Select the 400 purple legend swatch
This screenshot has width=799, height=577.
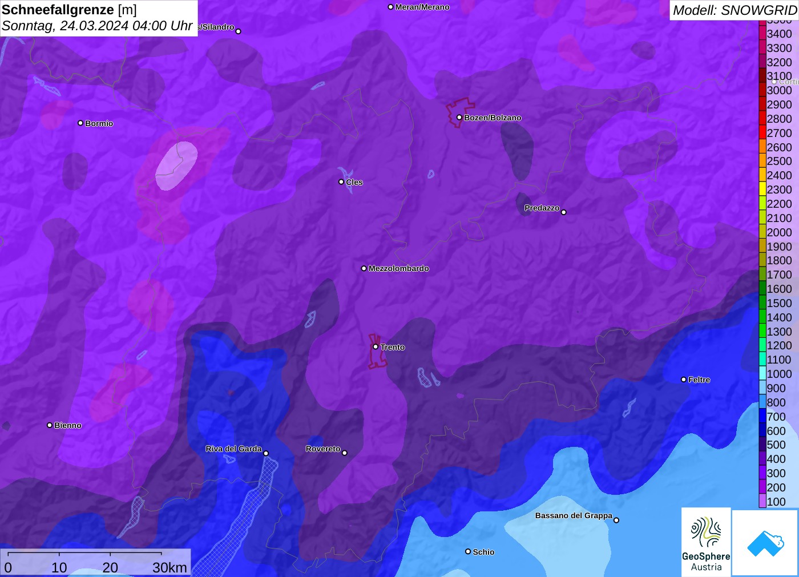click(x=762, y=458)
